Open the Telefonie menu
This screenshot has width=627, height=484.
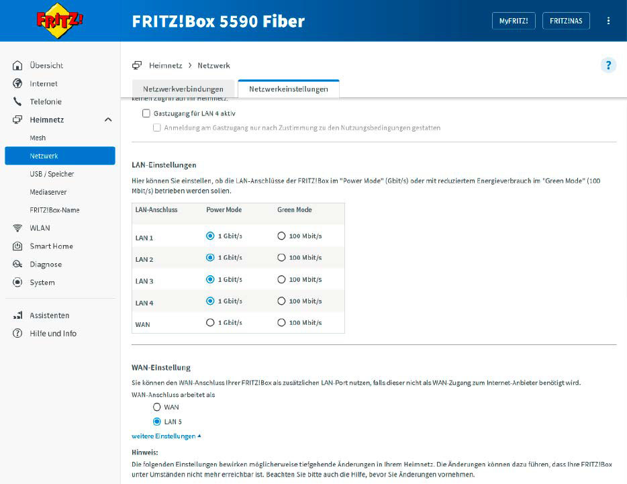click(x=46, y=101)
